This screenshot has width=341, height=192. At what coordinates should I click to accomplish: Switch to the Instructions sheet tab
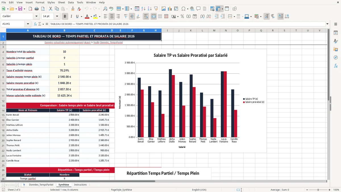[x=80, y=185]
